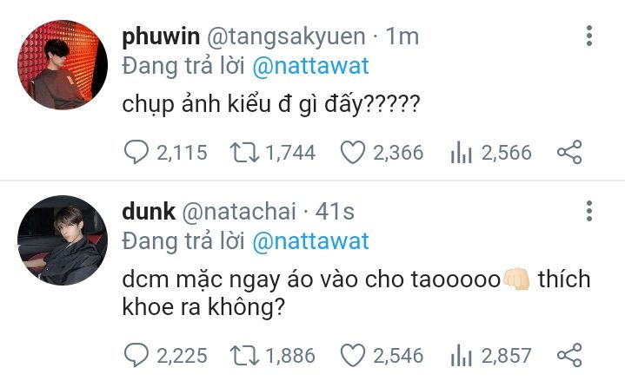The image size is (625, 381).
Task: View analytics on dunk's tweet
Action: (x=461, y=355)
